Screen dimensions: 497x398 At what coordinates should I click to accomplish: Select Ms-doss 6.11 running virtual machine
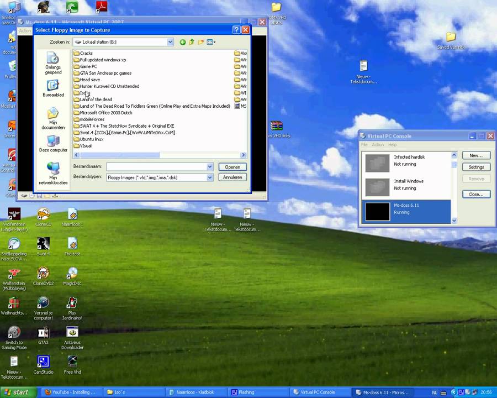(406, 212)
